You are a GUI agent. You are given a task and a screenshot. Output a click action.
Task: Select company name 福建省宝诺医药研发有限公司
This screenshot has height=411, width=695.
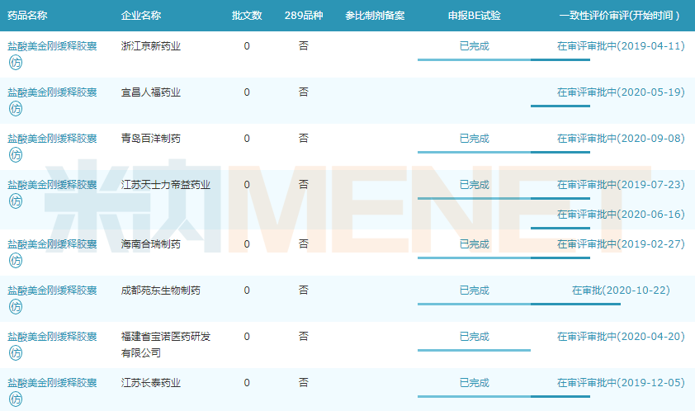click(166, 345)
